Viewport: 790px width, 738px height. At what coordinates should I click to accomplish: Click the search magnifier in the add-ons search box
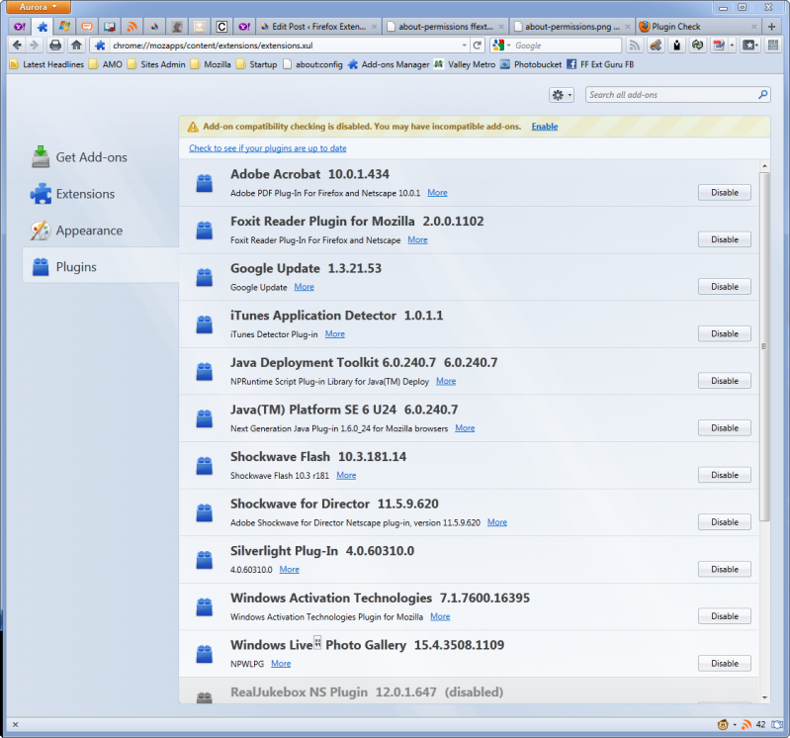click(762, 94)
